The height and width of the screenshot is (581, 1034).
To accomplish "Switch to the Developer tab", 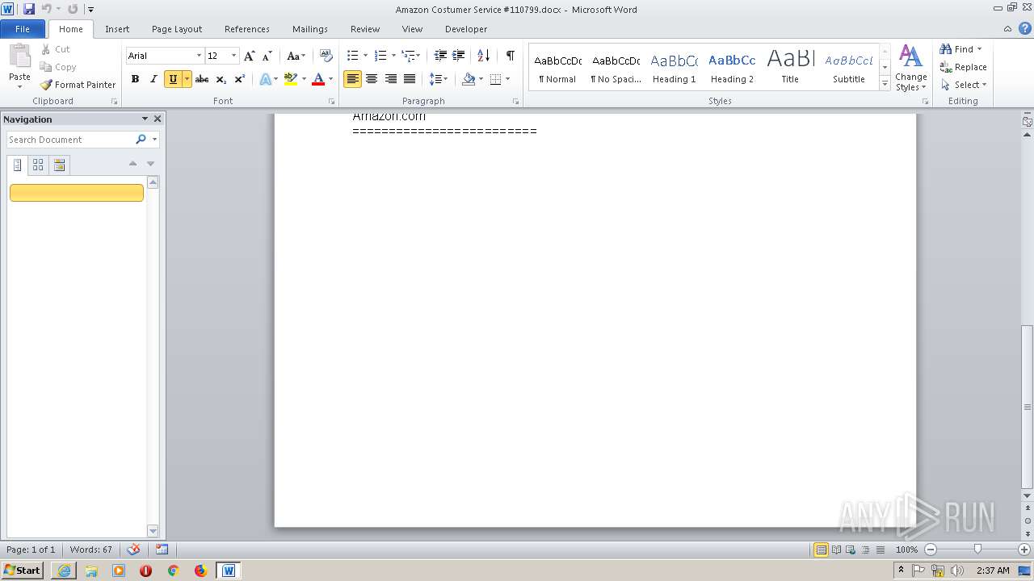I will pos(466,29).
